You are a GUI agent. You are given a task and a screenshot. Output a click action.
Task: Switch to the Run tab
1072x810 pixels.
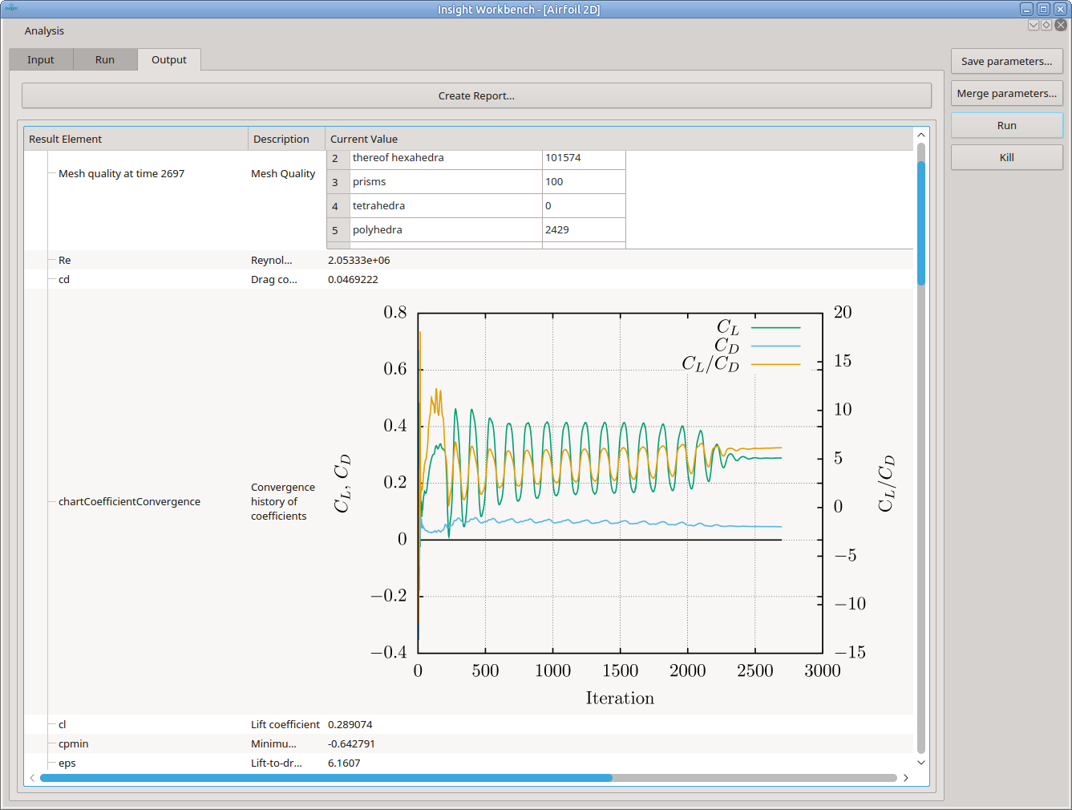(x=105, y=60)
